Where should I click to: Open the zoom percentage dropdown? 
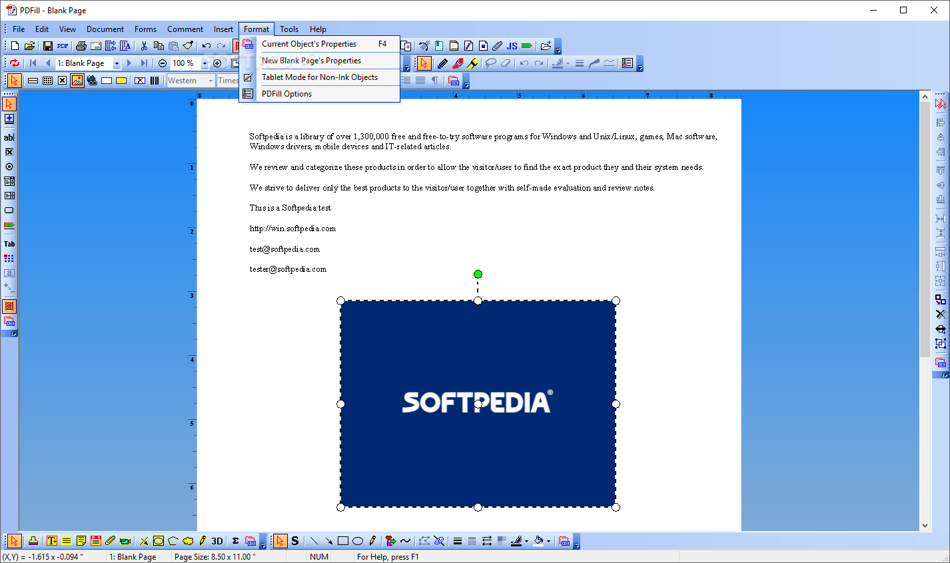pyautogui.click(x=205, y=63)
